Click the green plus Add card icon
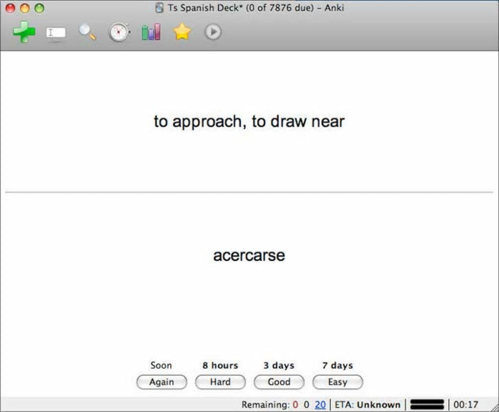 click(x=24, y=32)
